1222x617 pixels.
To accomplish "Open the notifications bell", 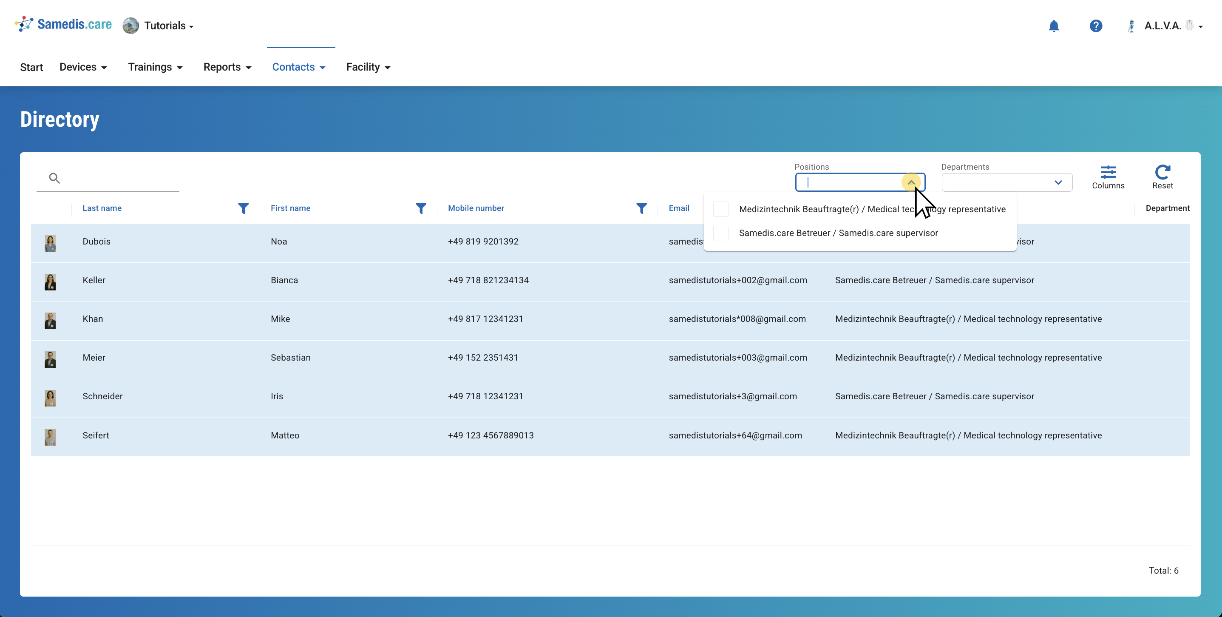I will 1054,26.
